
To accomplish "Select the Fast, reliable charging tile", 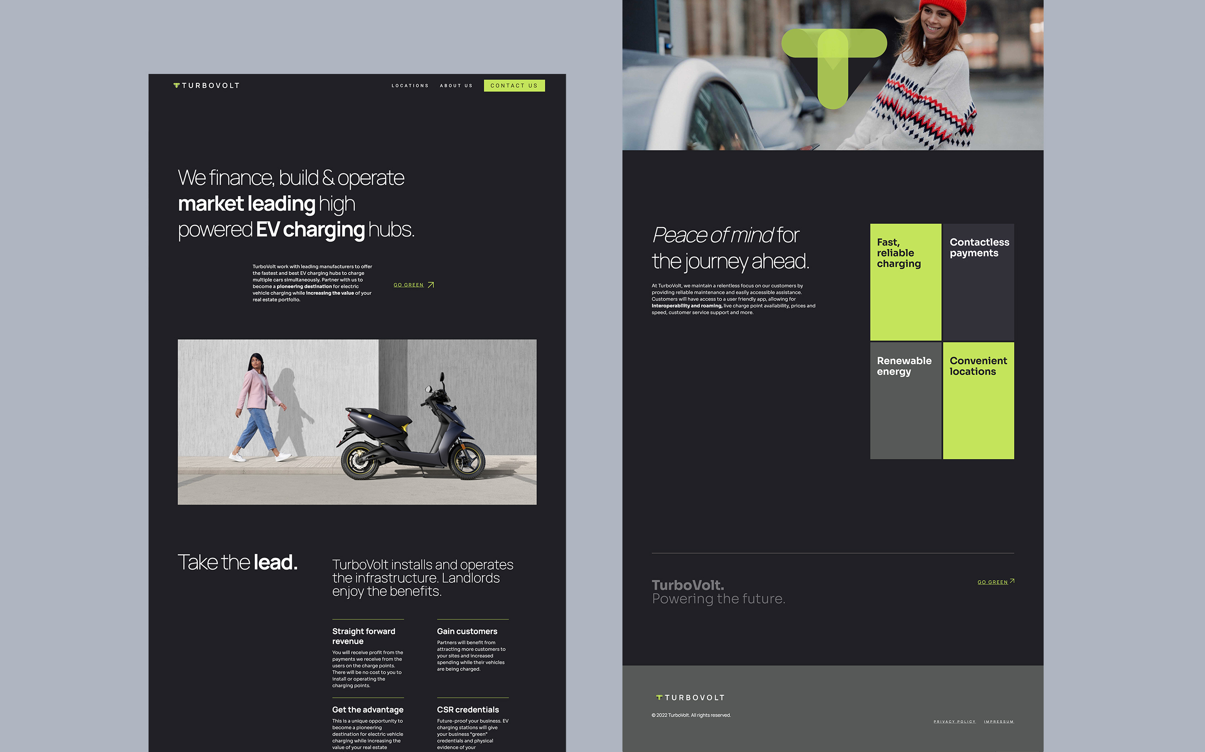I will [905, 282].
